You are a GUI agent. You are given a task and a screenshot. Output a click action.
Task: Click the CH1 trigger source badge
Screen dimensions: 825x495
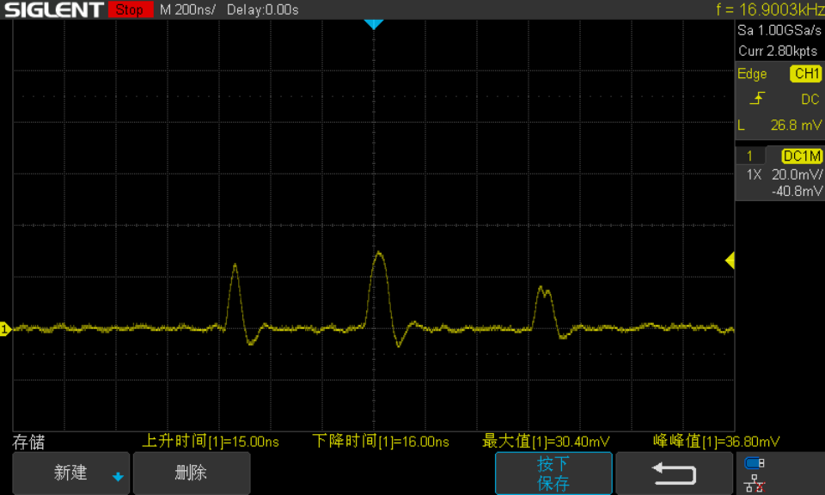pos(806,74)
